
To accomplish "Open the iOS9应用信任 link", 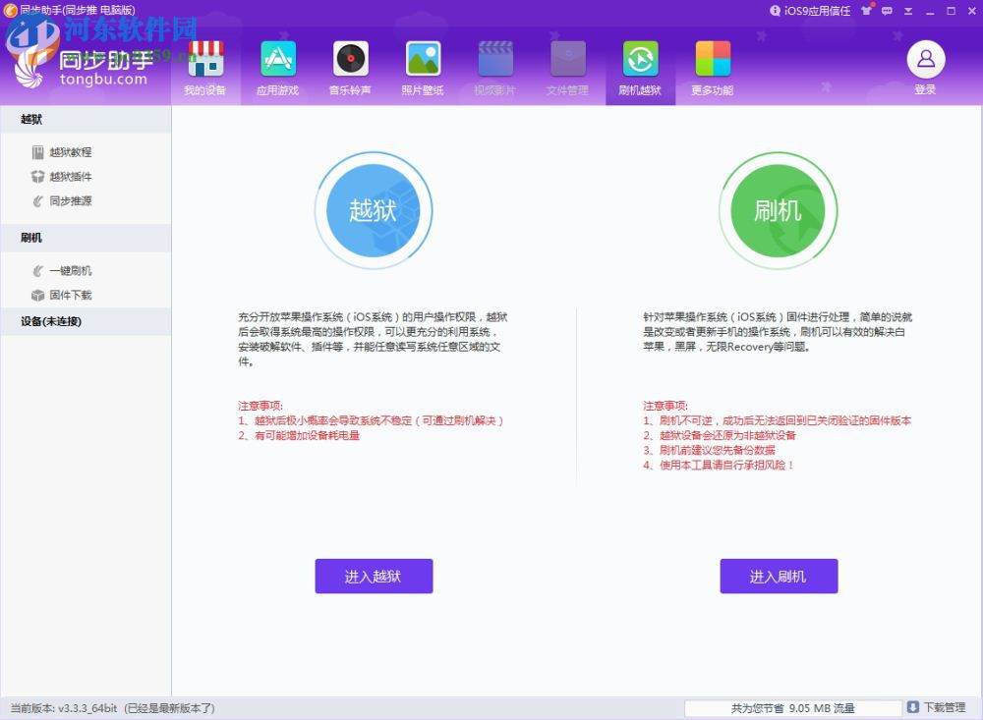I will click(x=817, y=11).
